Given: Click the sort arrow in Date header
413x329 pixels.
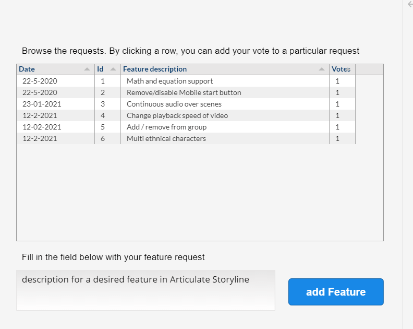Looking at the screenshot, I should tap(87, 69).
